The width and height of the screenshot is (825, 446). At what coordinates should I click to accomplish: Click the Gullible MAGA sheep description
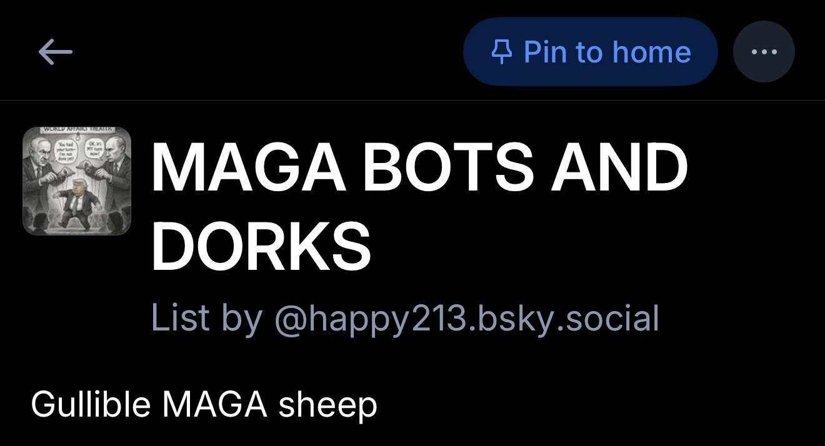(x=204, y=404)
